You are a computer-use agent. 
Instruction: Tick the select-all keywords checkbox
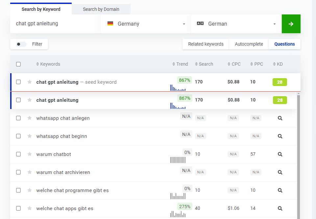pyautogui.click(x=18, y=64)
